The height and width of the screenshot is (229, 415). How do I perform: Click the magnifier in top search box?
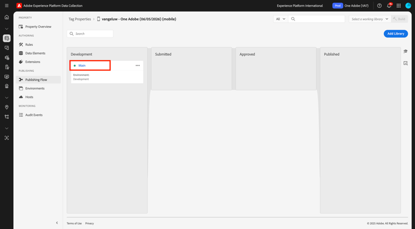pyautogui.click(x=293, y=19)
